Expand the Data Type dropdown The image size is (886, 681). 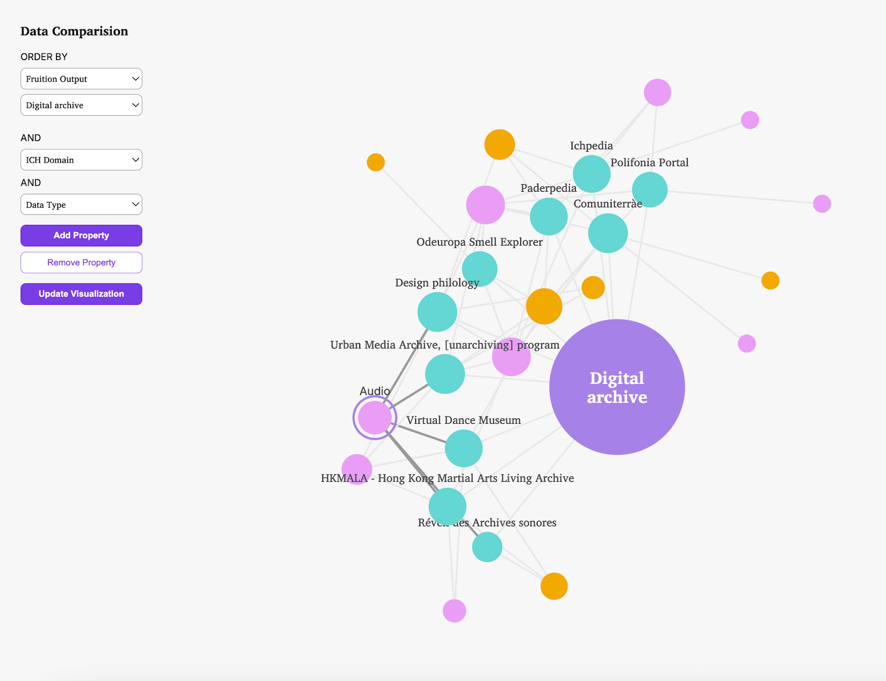[x=81, y=205]
